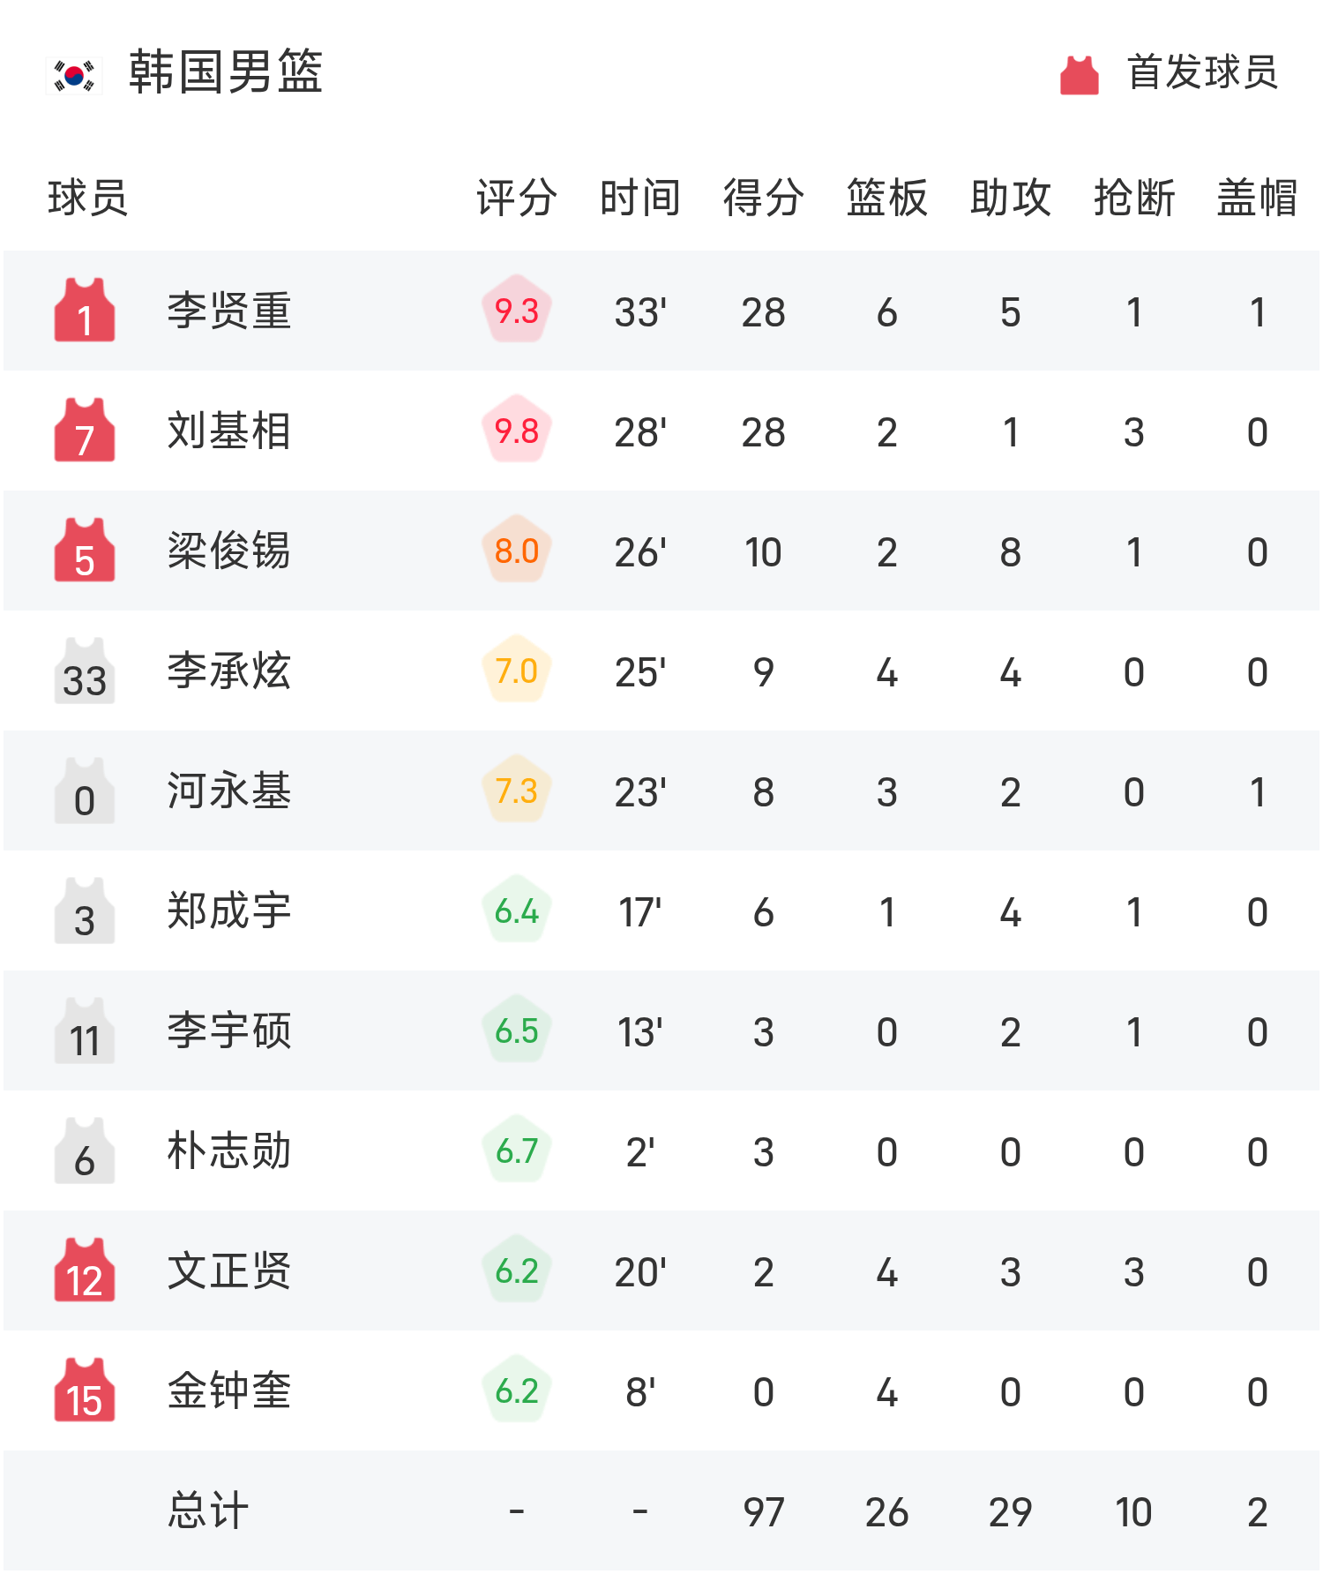Sort by 篮板 column header

pyautogui.click(x=887, y=197)
